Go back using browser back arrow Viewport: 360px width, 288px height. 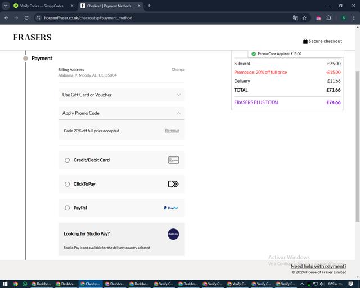(x=6, y=18)
